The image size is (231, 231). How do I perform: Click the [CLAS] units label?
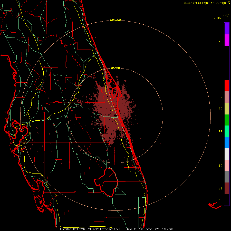(x=217, y=18)
